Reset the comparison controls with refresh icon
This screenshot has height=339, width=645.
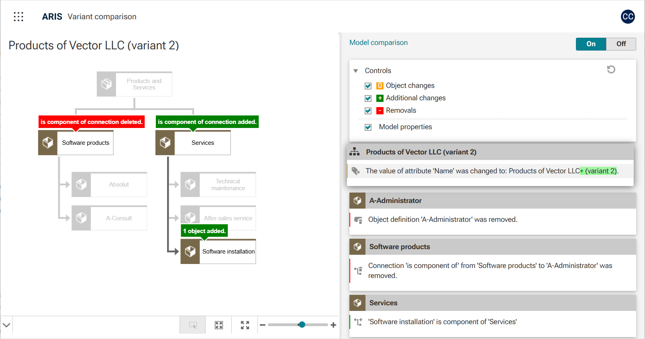(x=611, y=70)
